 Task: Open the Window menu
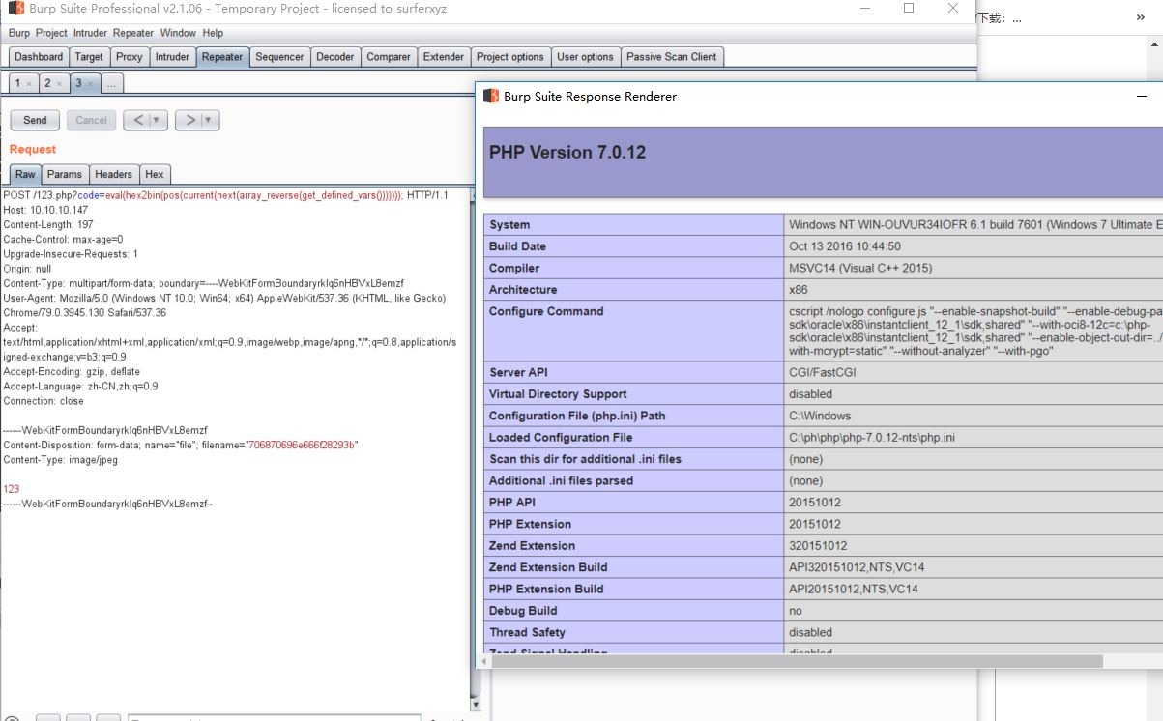click(178, 33)
